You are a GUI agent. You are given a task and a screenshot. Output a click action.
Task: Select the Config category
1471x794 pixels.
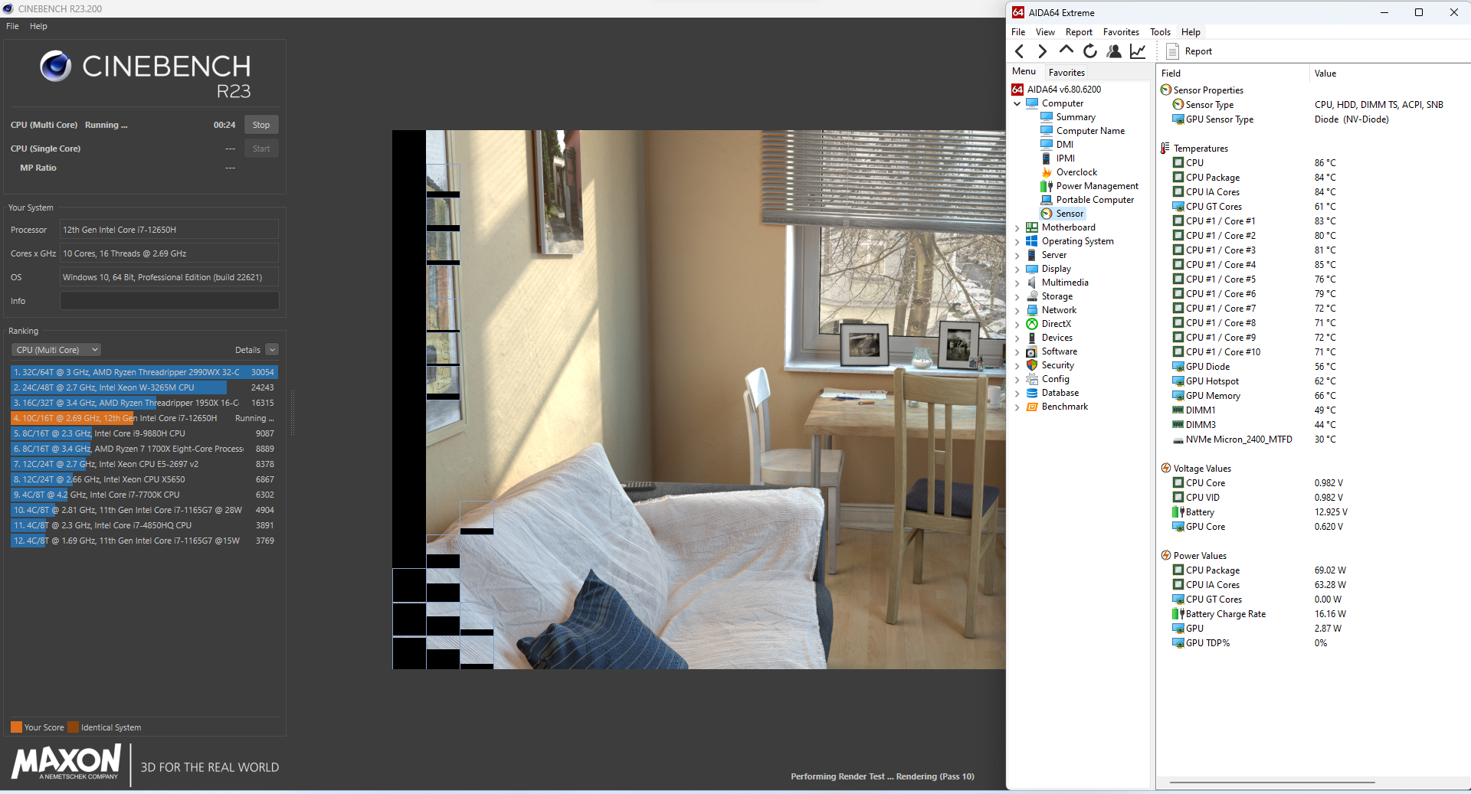(1055, 379)
